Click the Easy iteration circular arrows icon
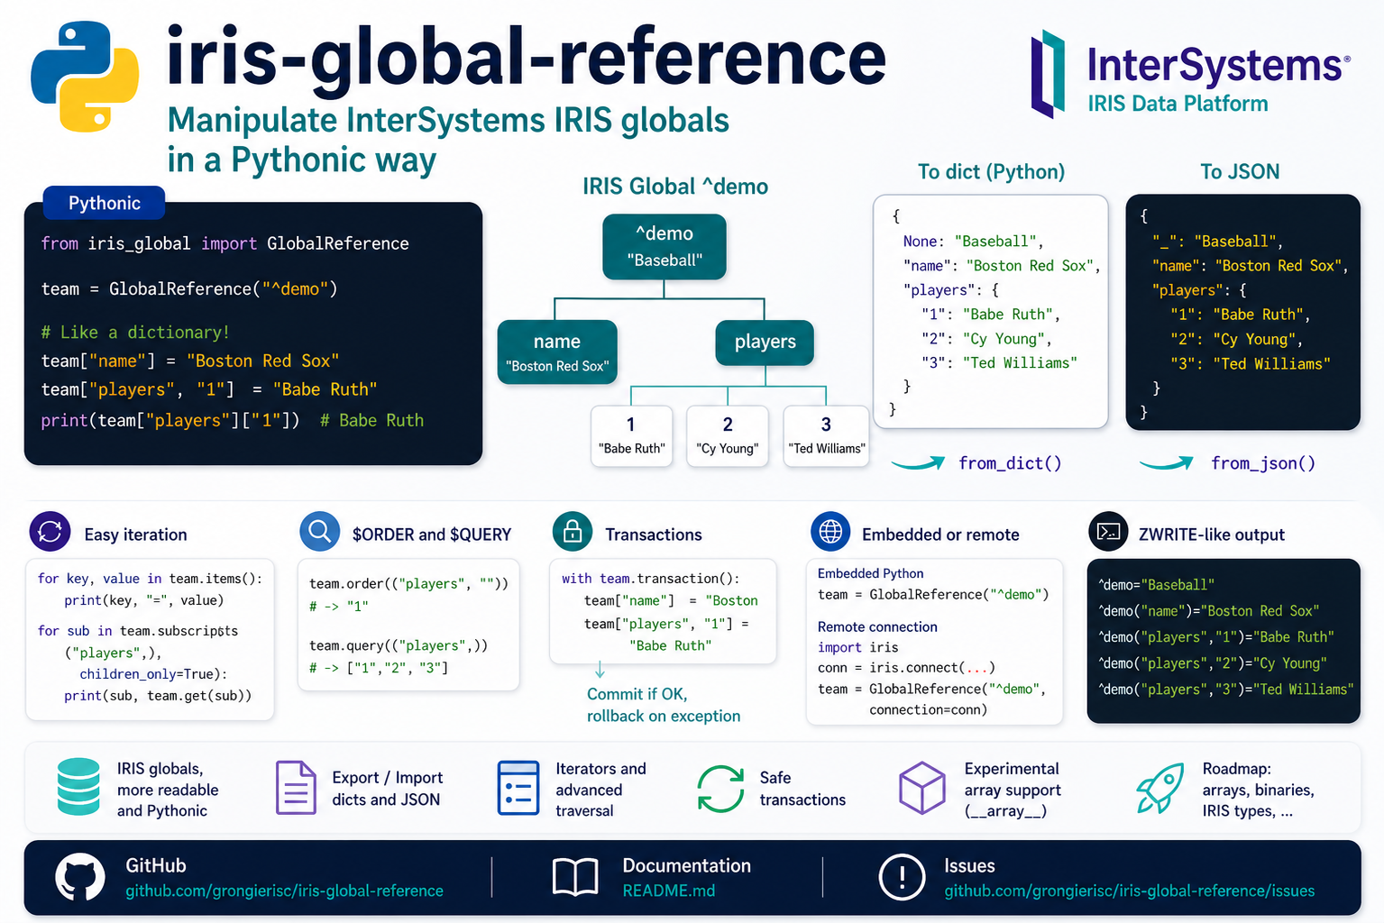 [x=50, y=532]
